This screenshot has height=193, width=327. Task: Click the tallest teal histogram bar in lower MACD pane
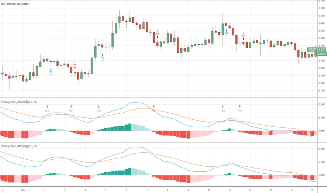click(130, 171)
